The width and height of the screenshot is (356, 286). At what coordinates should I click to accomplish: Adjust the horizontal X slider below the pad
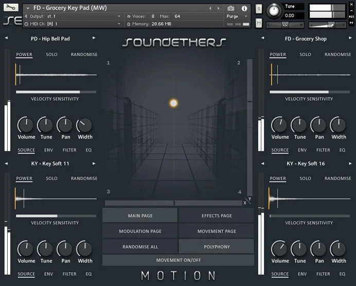(174, 203)
